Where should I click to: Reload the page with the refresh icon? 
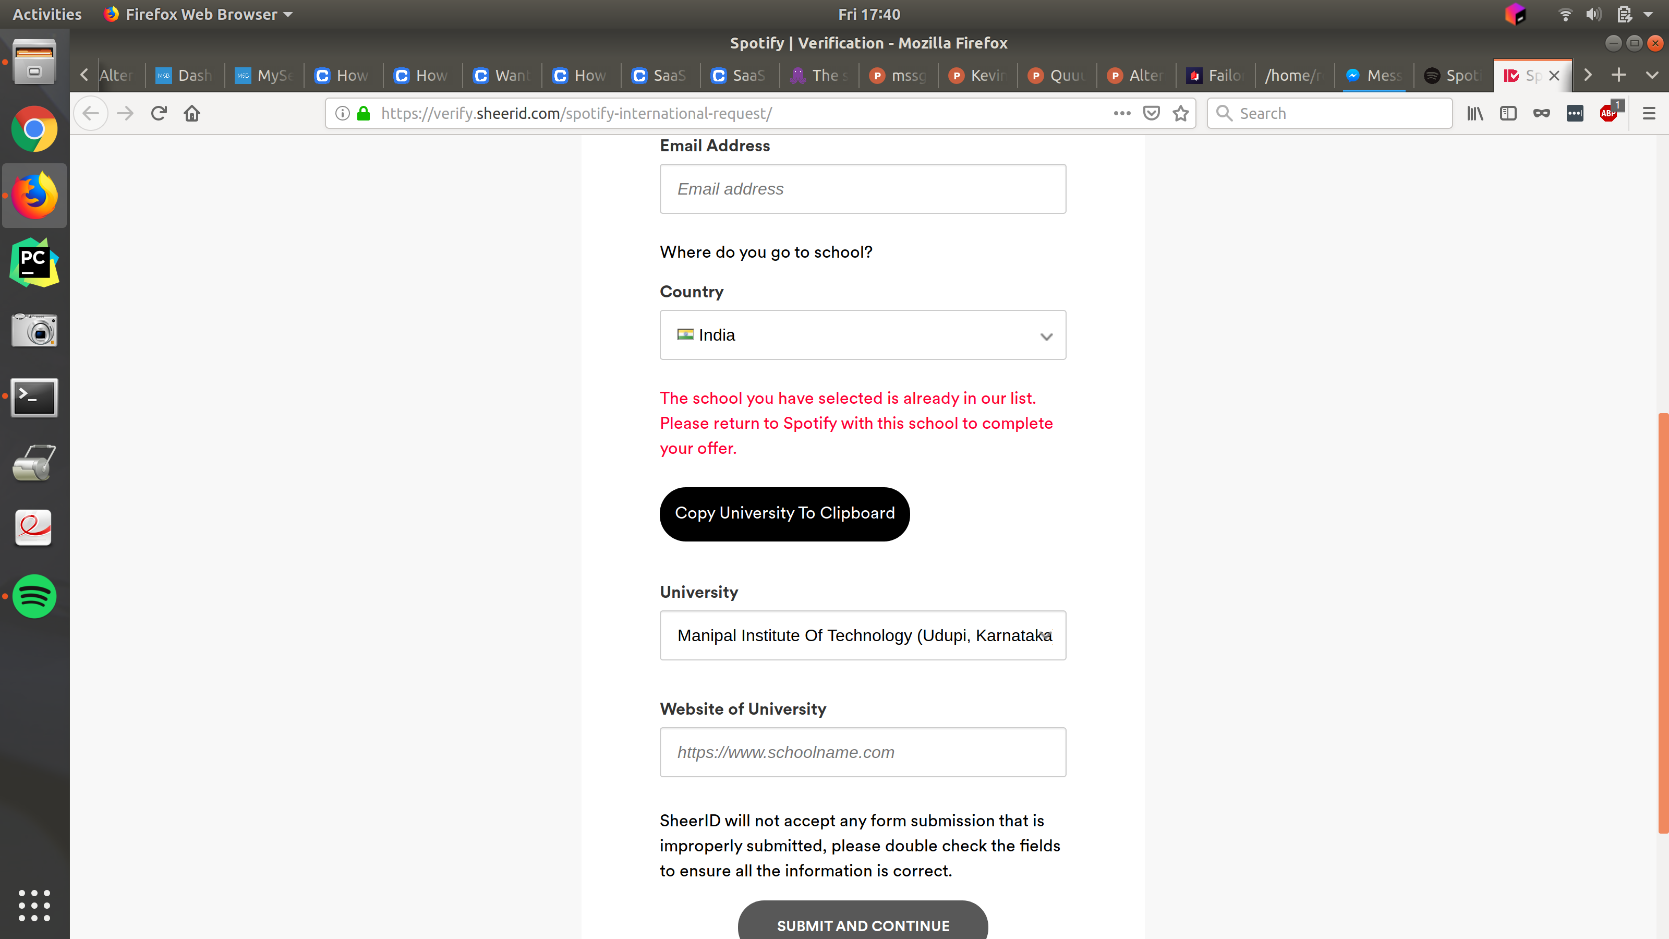159,113
